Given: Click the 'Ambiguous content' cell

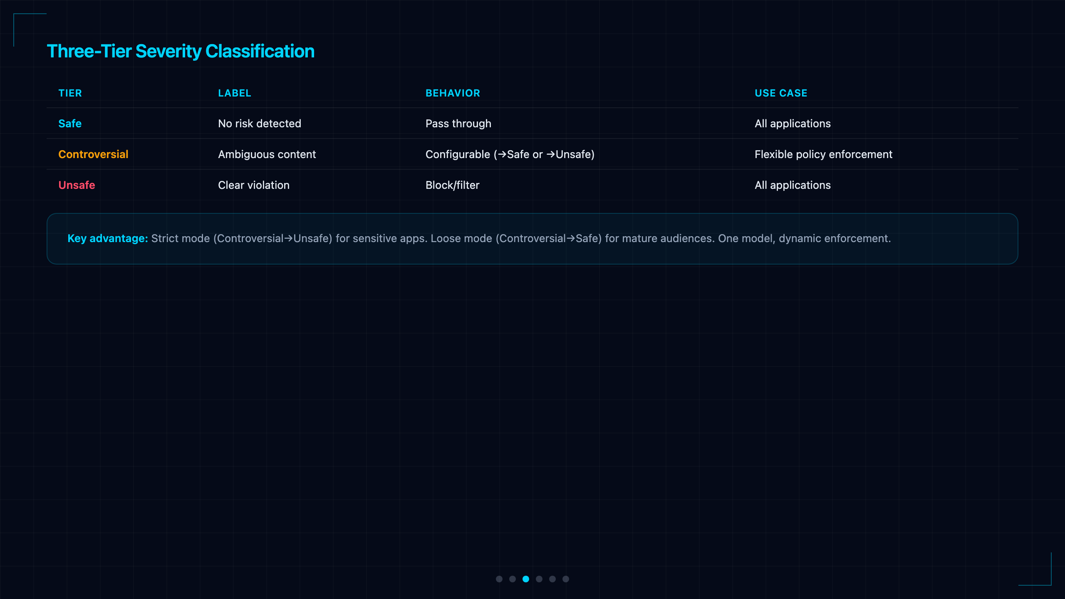Looking at the screenshot, I should point(267,154).
